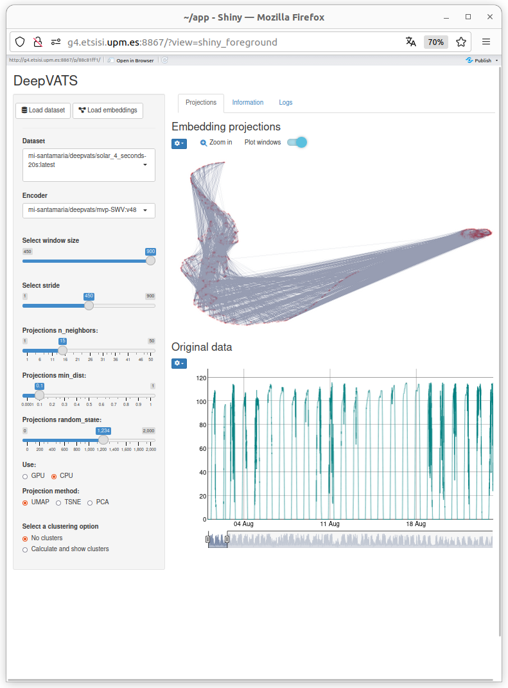Screen dimensions: 508x688
Task: Select PCA projection method
Action: 90,503
